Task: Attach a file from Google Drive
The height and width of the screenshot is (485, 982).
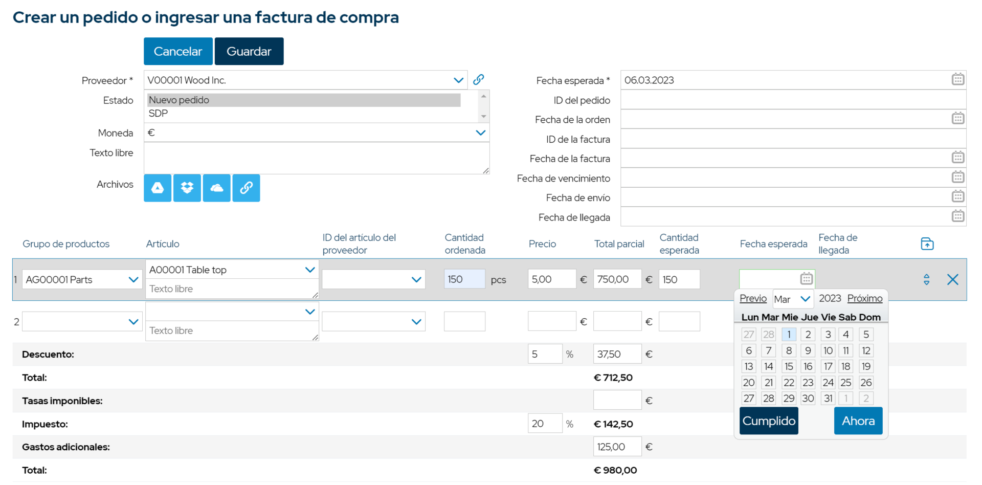Action: [157, 188]
